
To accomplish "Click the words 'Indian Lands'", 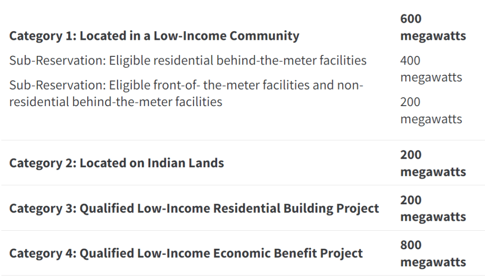I will [186, 163].
